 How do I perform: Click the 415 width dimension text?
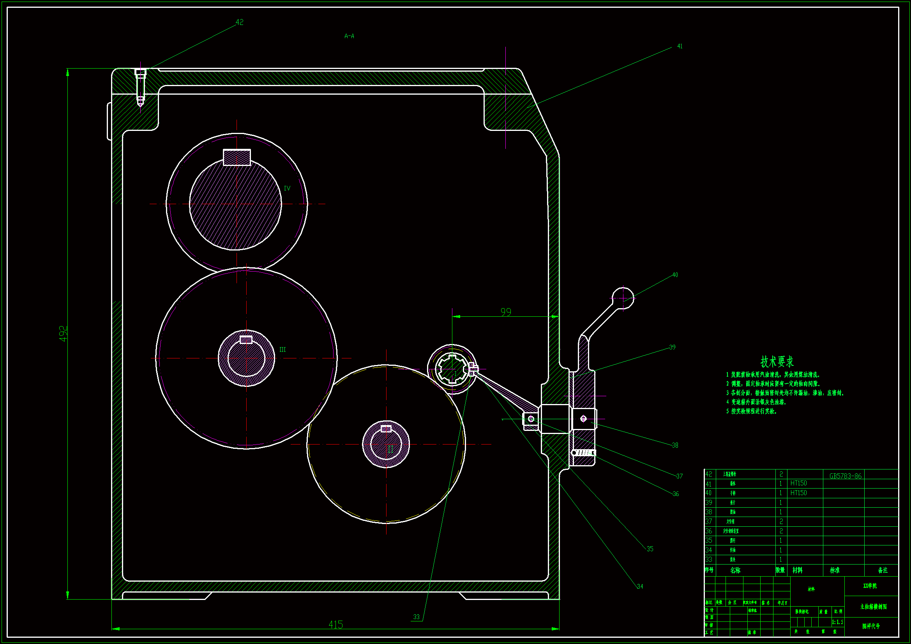(335, 625)
